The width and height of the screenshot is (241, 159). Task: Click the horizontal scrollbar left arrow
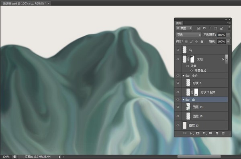pos(63,157)
